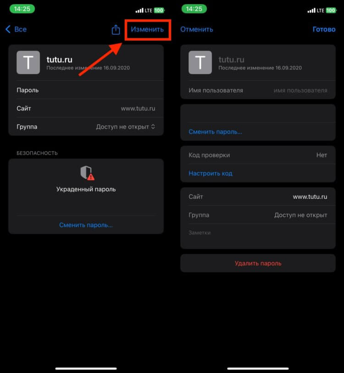344x373 pixels.
Task: Tap the signal bars on right screen
Action: (311, 11)
